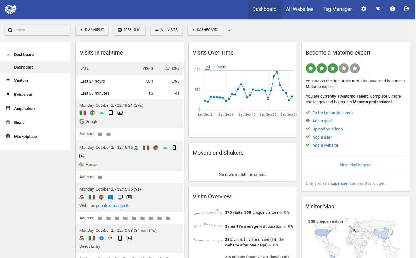
Task: Select the Dashboard sub-item in the sidebar
Action: [x=35, y=67]
